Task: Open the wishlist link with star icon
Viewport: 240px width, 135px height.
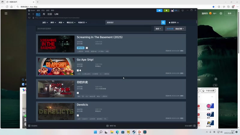Action: pyautogui.click(x=174, y=22)
